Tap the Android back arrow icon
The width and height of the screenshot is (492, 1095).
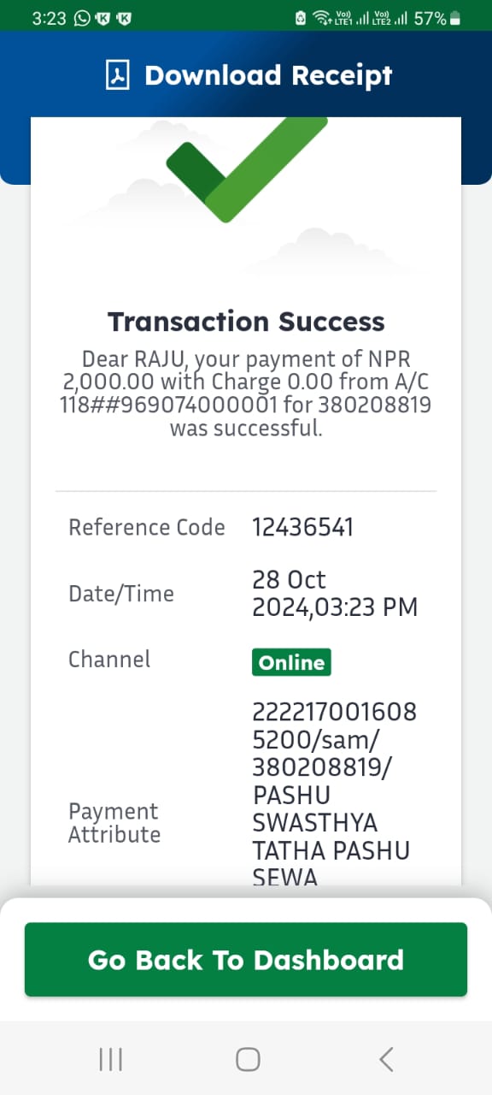(386, 1060)
